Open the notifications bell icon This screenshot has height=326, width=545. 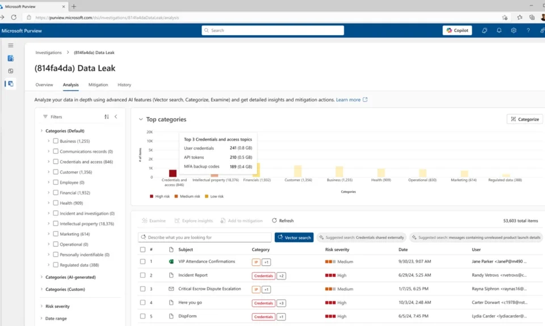[x=499, y=31]
